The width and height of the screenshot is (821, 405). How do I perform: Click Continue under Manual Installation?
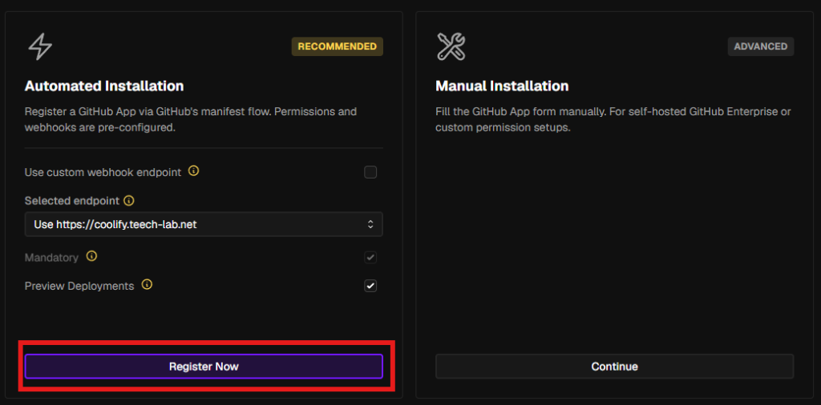tap(615, 367)
